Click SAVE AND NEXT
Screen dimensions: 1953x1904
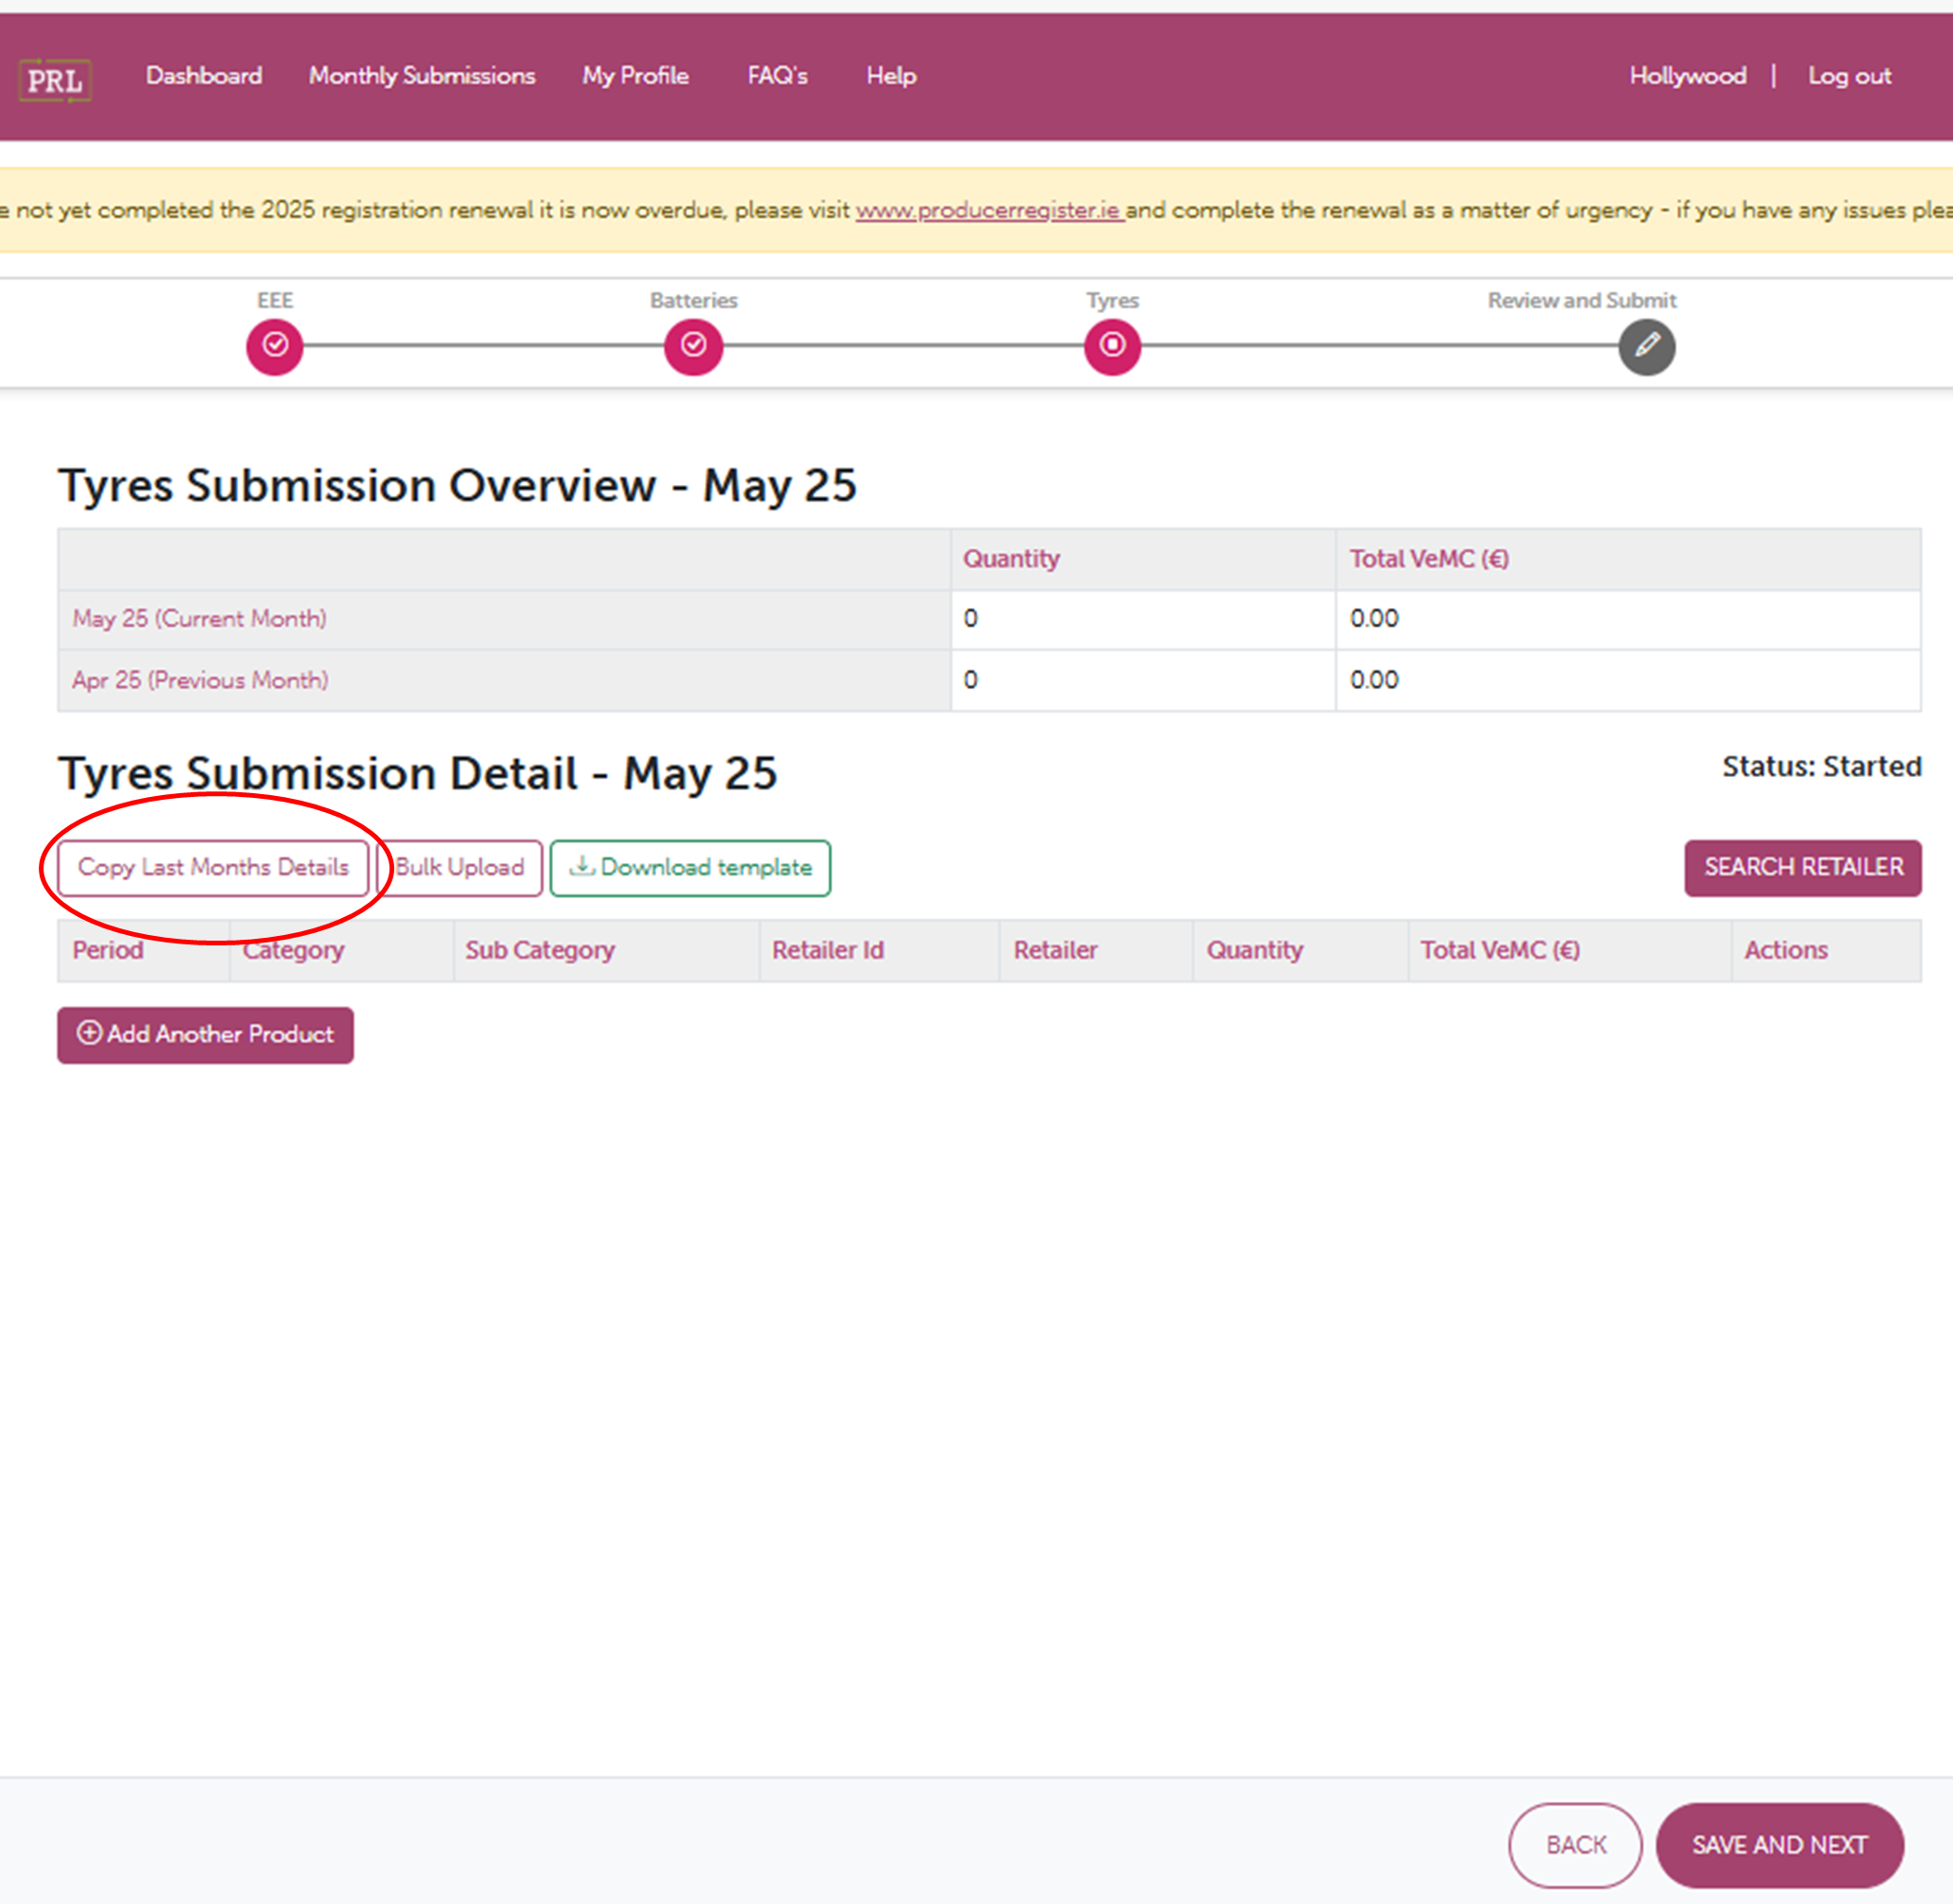(x=1780, y=1845)
